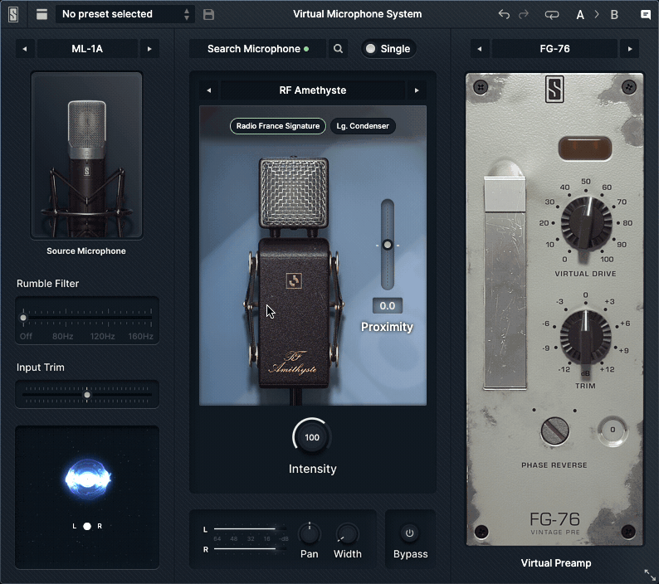
Task: Click the Source Microphone image
Action: (x=86, y=155)
